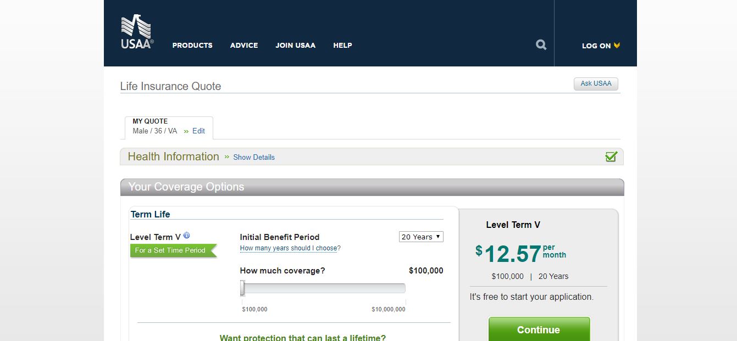Open the HELP menu
737x341 pixels.
(x=342, y=46)
